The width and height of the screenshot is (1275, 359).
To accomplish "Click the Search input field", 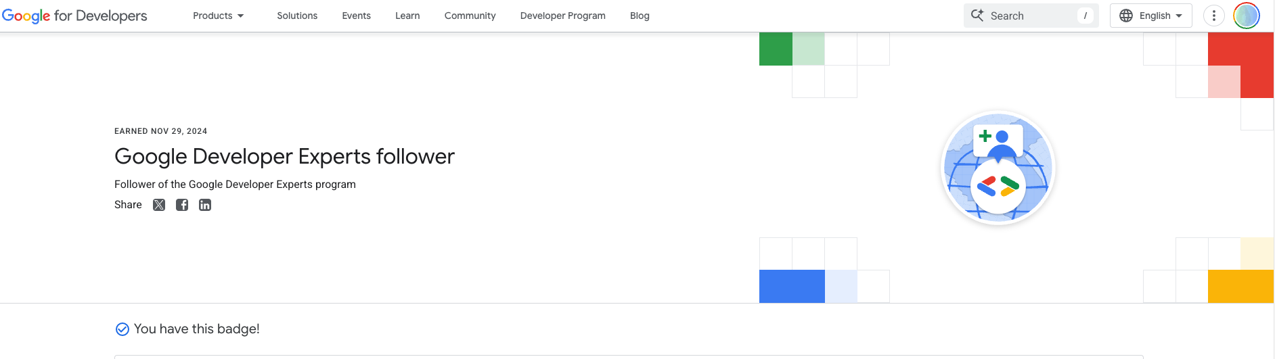I will pyautogui.click(x=1031, y=16).
